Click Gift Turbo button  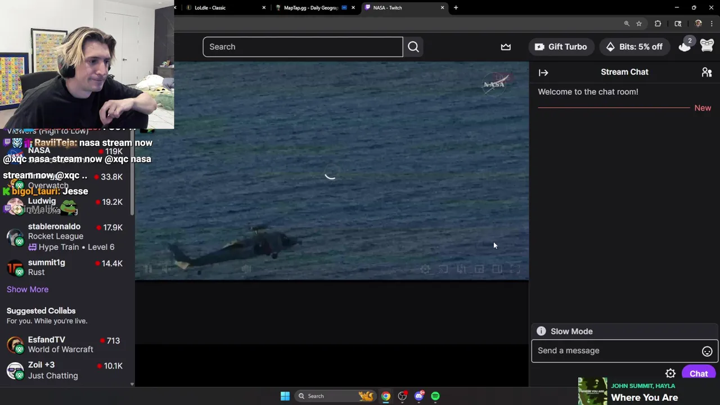pos(561,47)
